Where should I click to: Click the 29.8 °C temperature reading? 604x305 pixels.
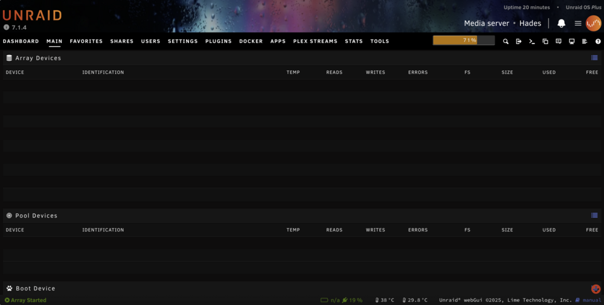coord(415,300)
